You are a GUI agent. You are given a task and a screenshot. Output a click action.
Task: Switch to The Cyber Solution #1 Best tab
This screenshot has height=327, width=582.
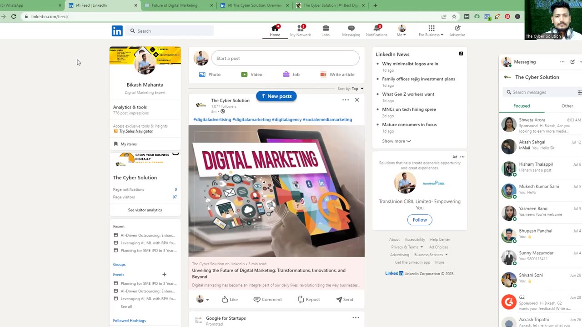coord(330,5)
